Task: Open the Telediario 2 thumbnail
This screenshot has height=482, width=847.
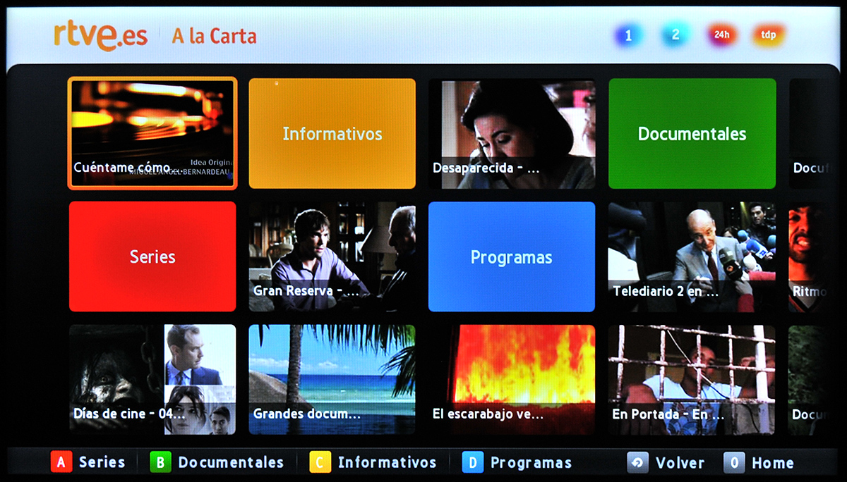Action: 692,257
